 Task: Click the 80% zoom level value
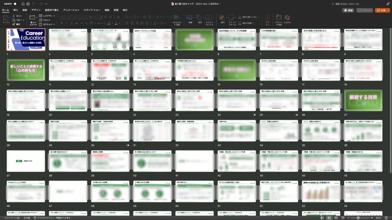[379, 218]
